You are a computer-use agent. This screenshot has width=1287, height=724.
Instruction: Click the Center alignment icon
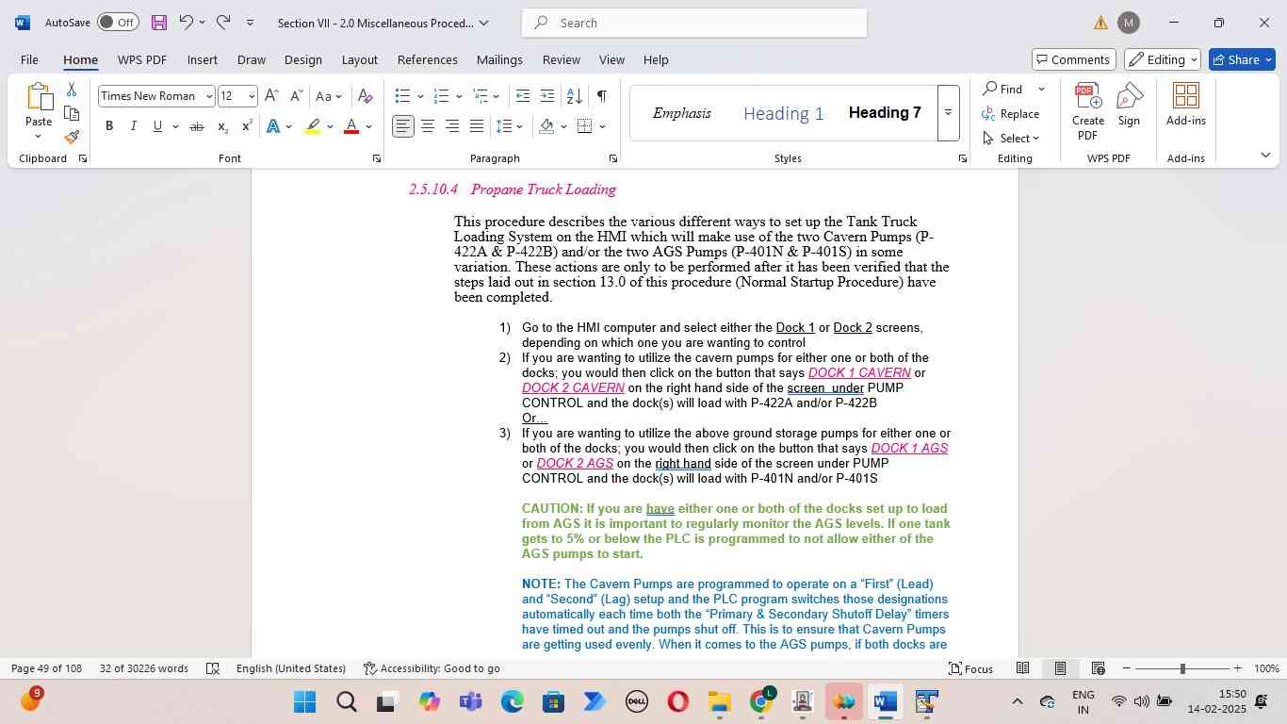pos(428,126)
